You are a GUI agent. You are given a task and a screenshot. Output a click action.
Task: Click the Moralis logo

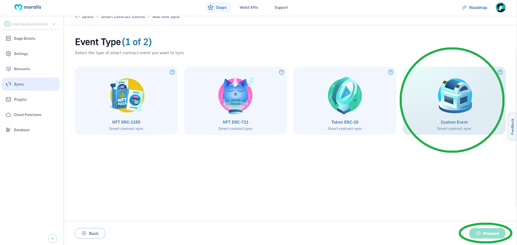pyautogui.click(x=28, y=7)
